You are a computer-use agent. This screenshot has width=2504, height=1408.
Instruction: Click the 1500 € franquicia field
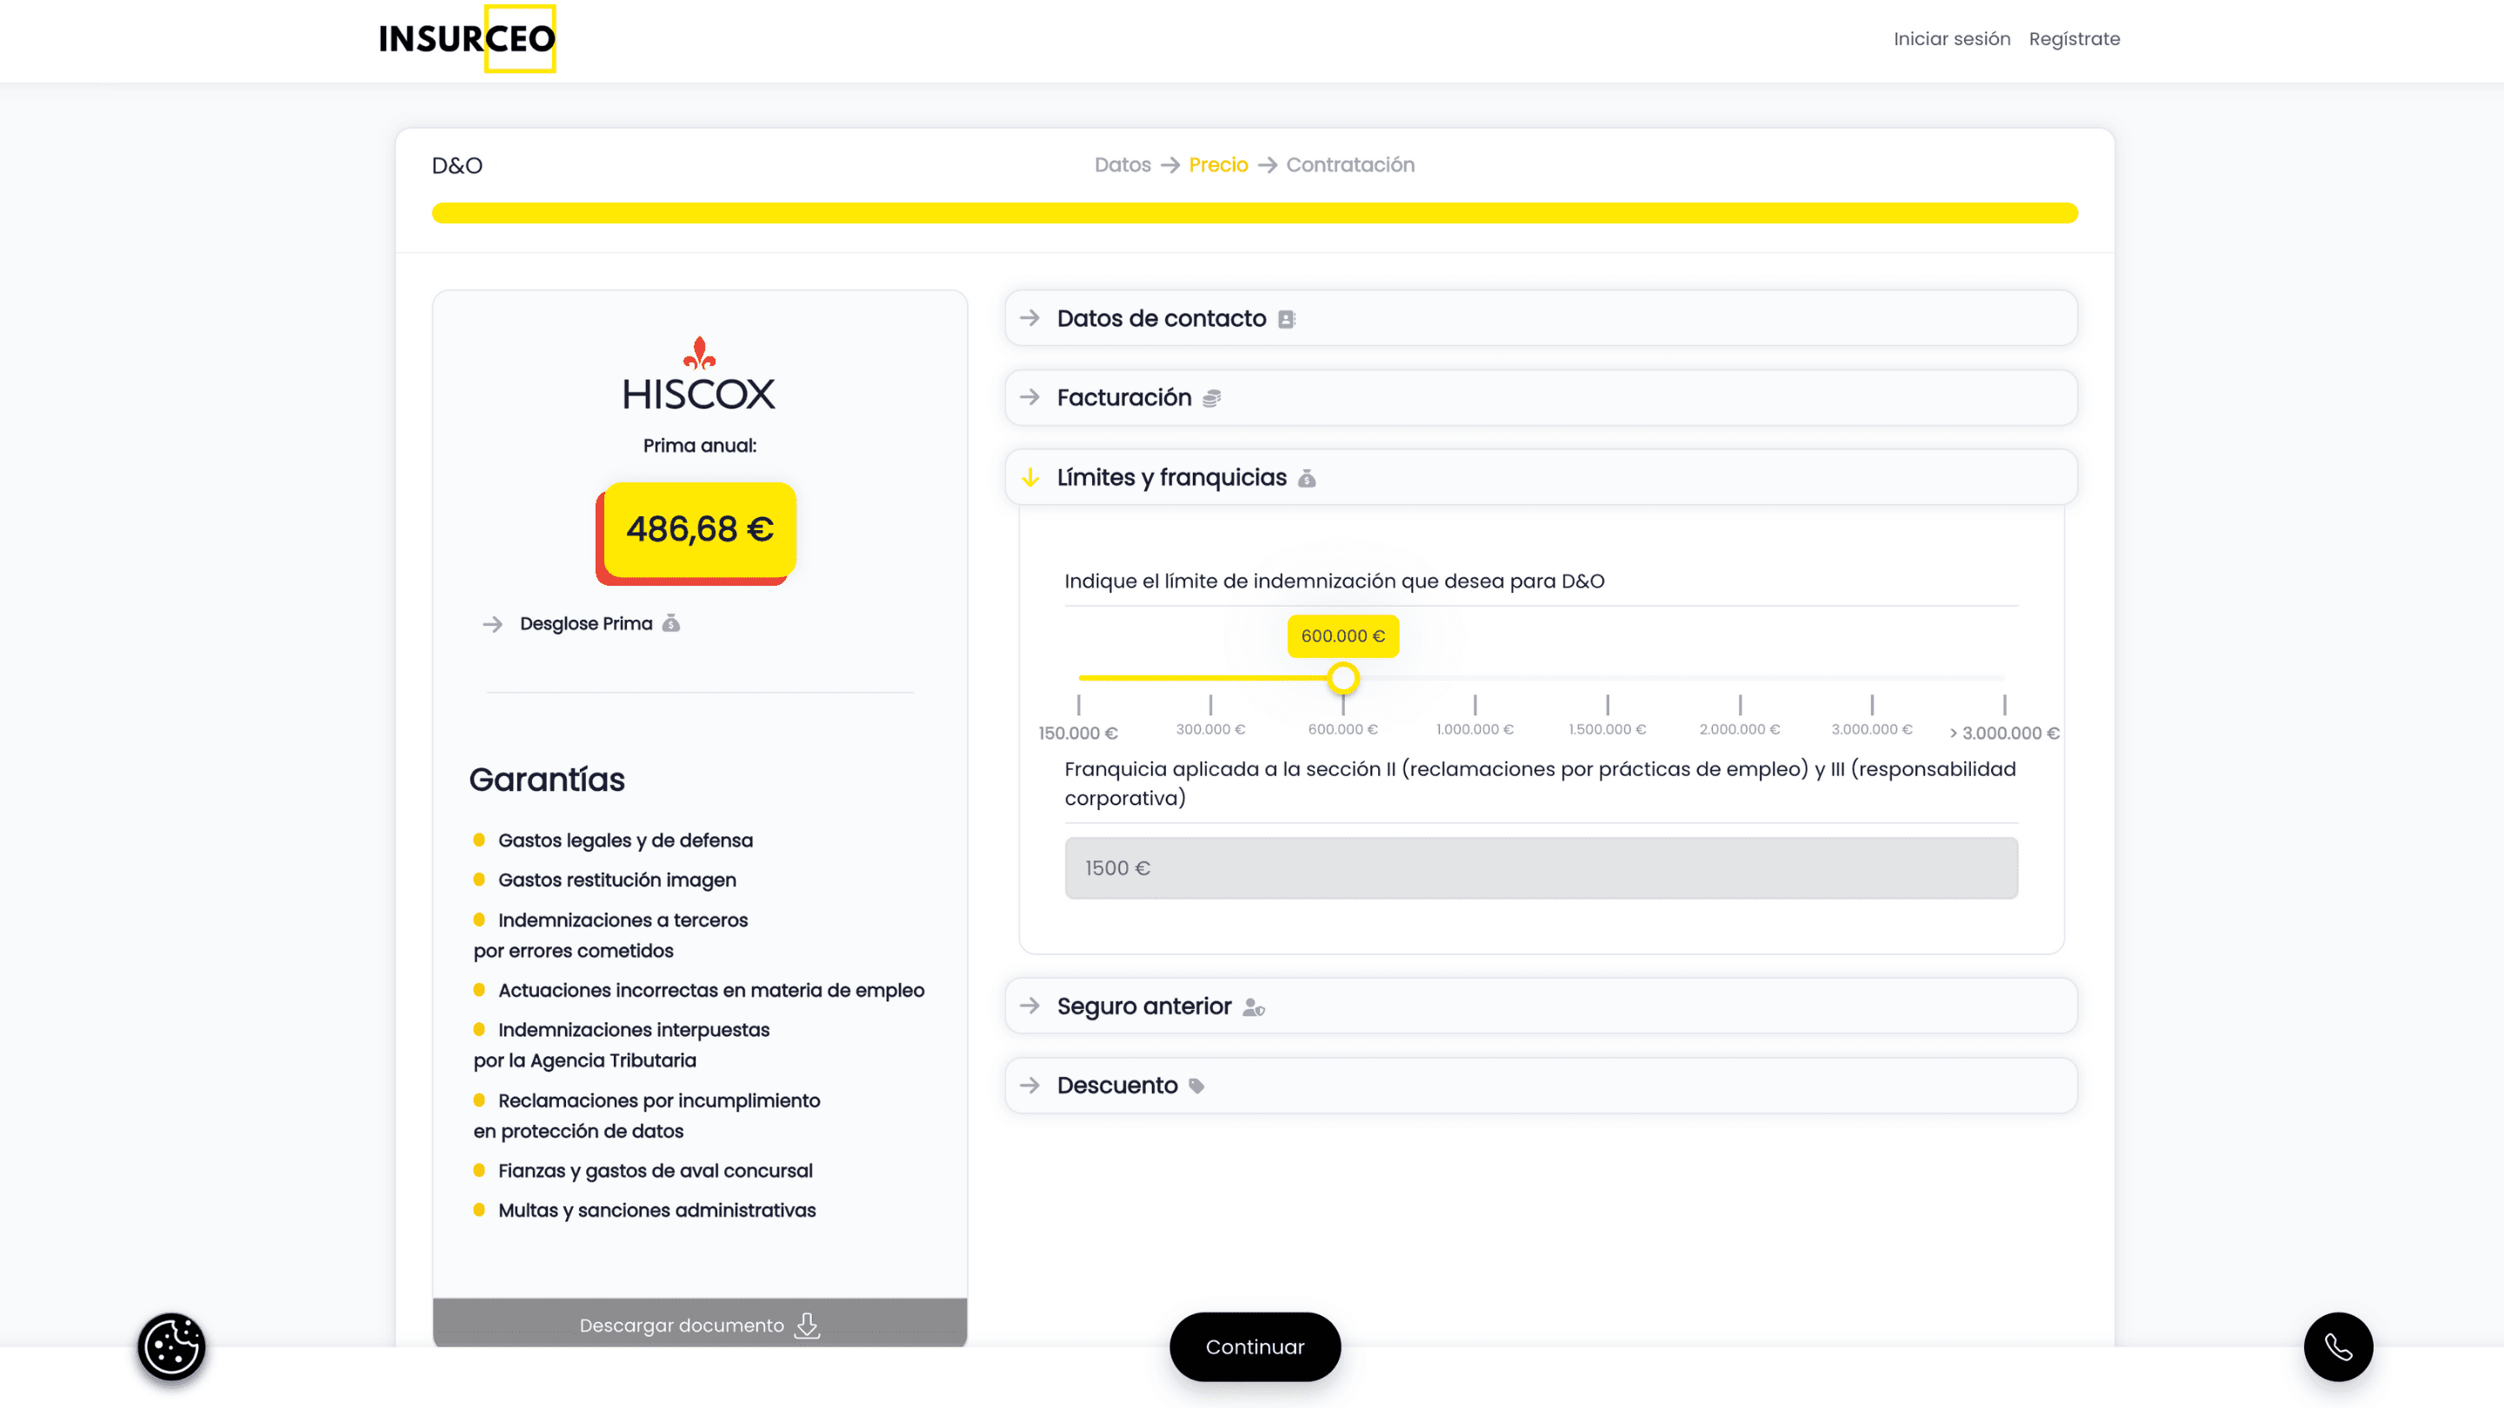tap(1541, 867)
